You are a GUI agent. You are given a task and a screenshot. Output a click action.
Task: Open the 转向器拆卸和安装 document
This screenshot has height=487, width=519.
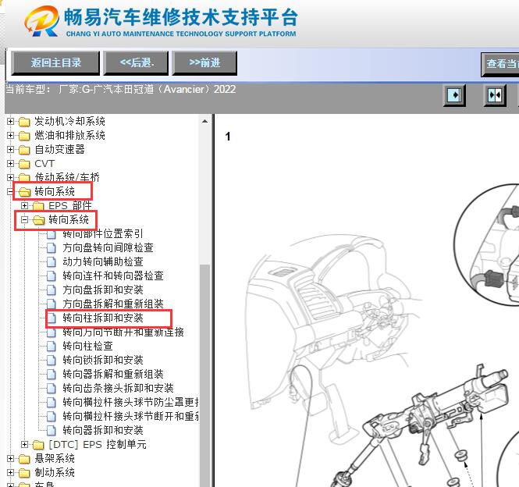[102, 430]
